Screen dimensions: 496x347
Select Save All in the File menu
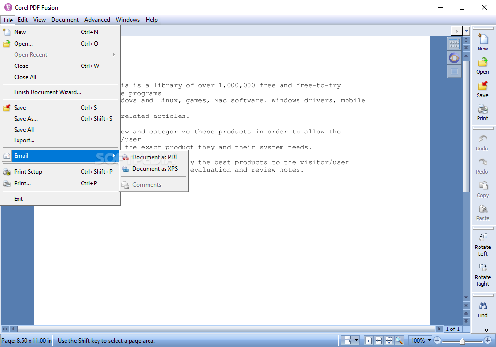tap(60, 130)
